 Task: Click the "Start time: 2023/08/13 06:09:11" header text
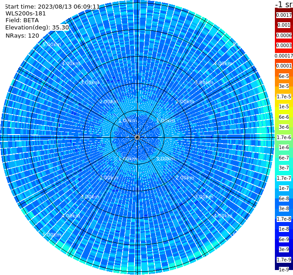pyautogui.click(x=53, y=7)
